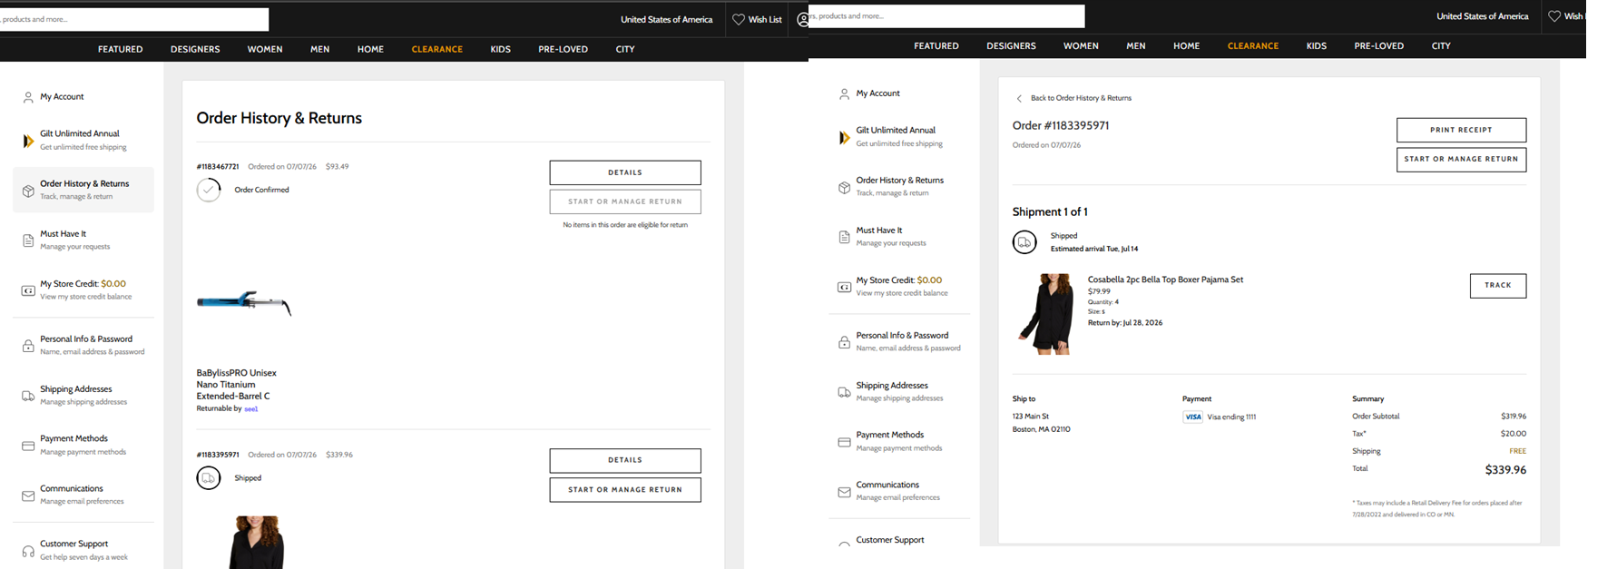The image size is (1617, 569).
Task: Open DESIGNERS menu in left window nav
Action: [195, 49]
